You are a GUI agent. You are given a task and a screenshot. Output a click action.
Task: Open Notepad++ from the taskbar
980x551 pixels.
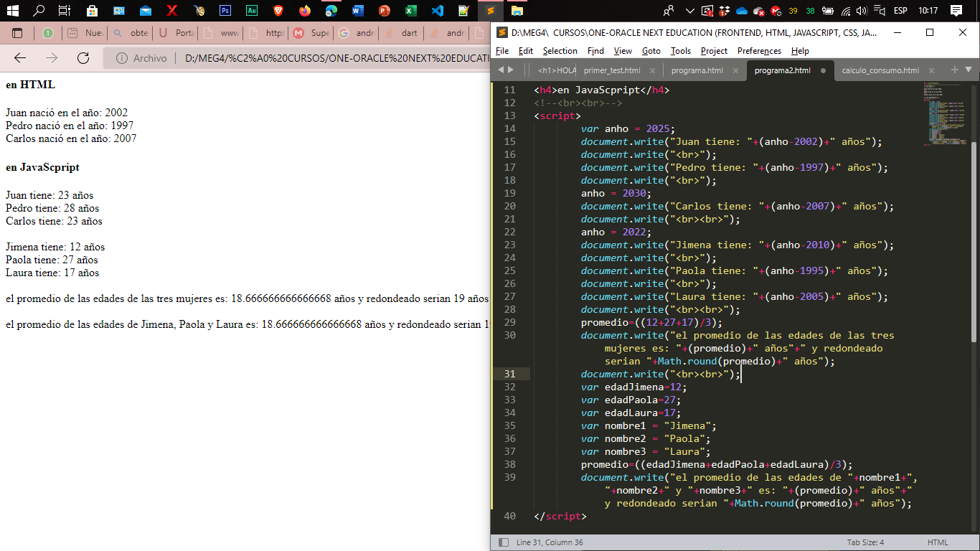coord(464,11)
